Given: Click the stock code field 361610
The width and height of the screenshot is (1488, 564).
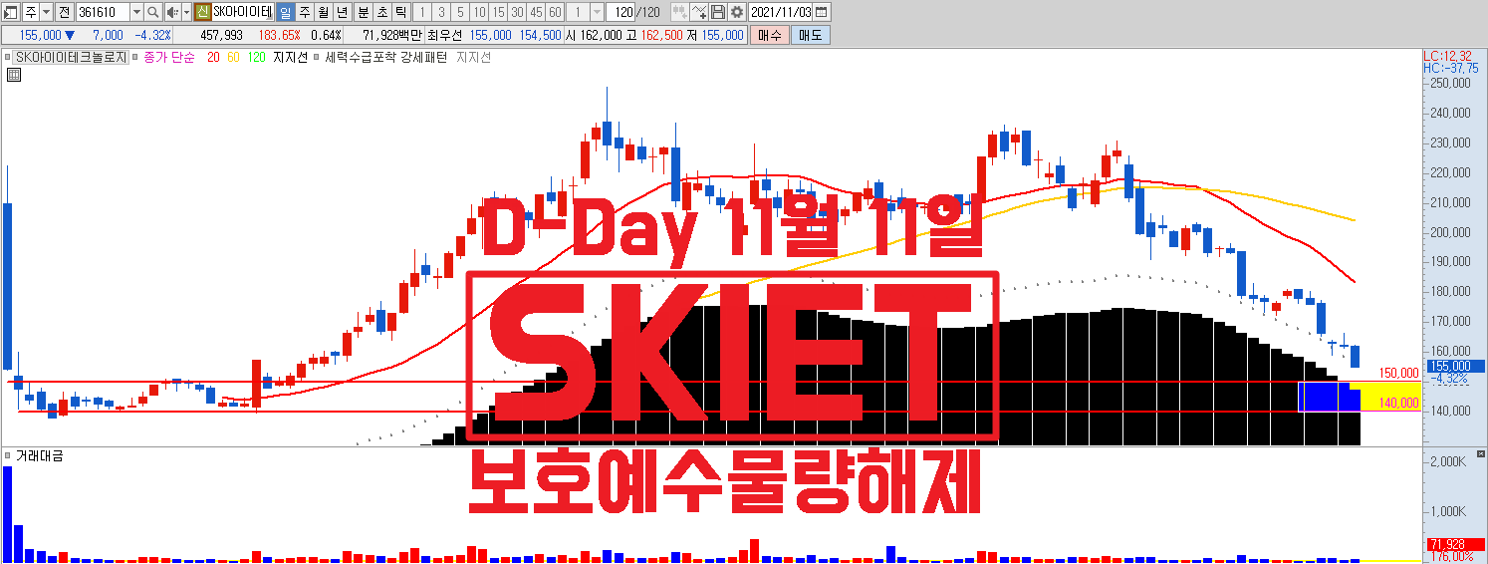Looking at the screenshot, I should 102,12.
